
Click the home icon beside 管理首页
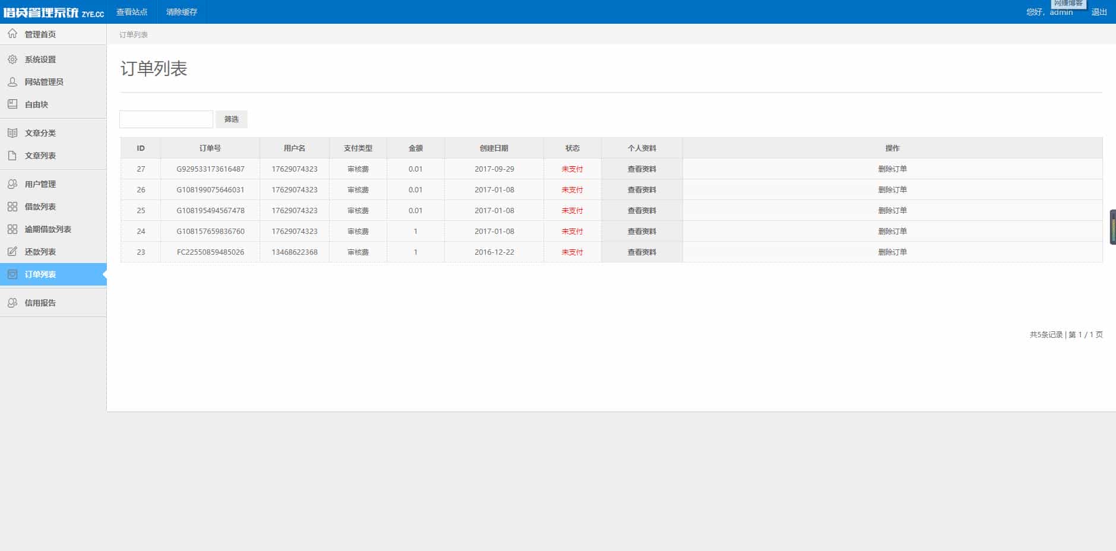click(12, 34)
